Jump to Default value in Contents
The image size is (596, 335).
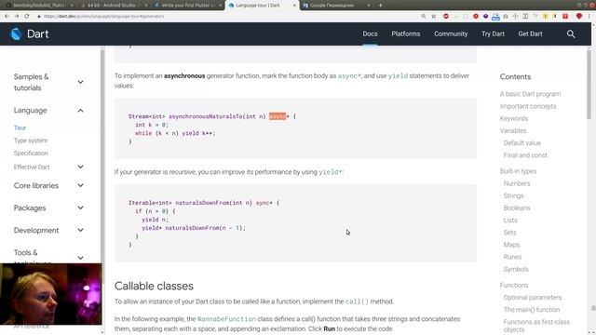[521, 142]
